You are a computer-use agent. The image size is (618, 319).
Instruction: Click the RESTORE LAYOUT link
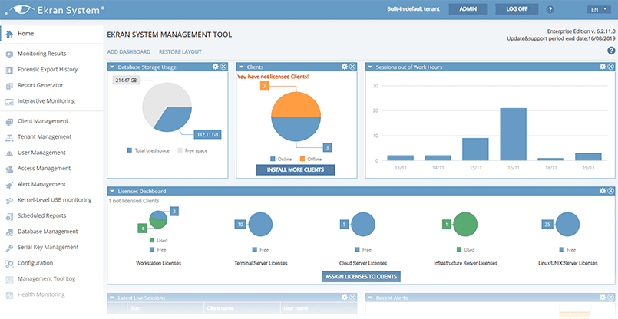180,52
